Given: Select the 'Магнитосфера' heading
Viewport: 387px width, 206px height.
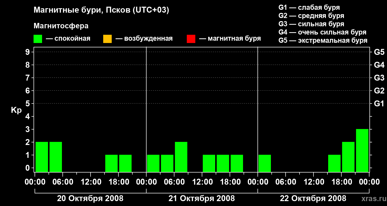Looking at the screenshot, I should pyautogui.click(x=61, y=26).
